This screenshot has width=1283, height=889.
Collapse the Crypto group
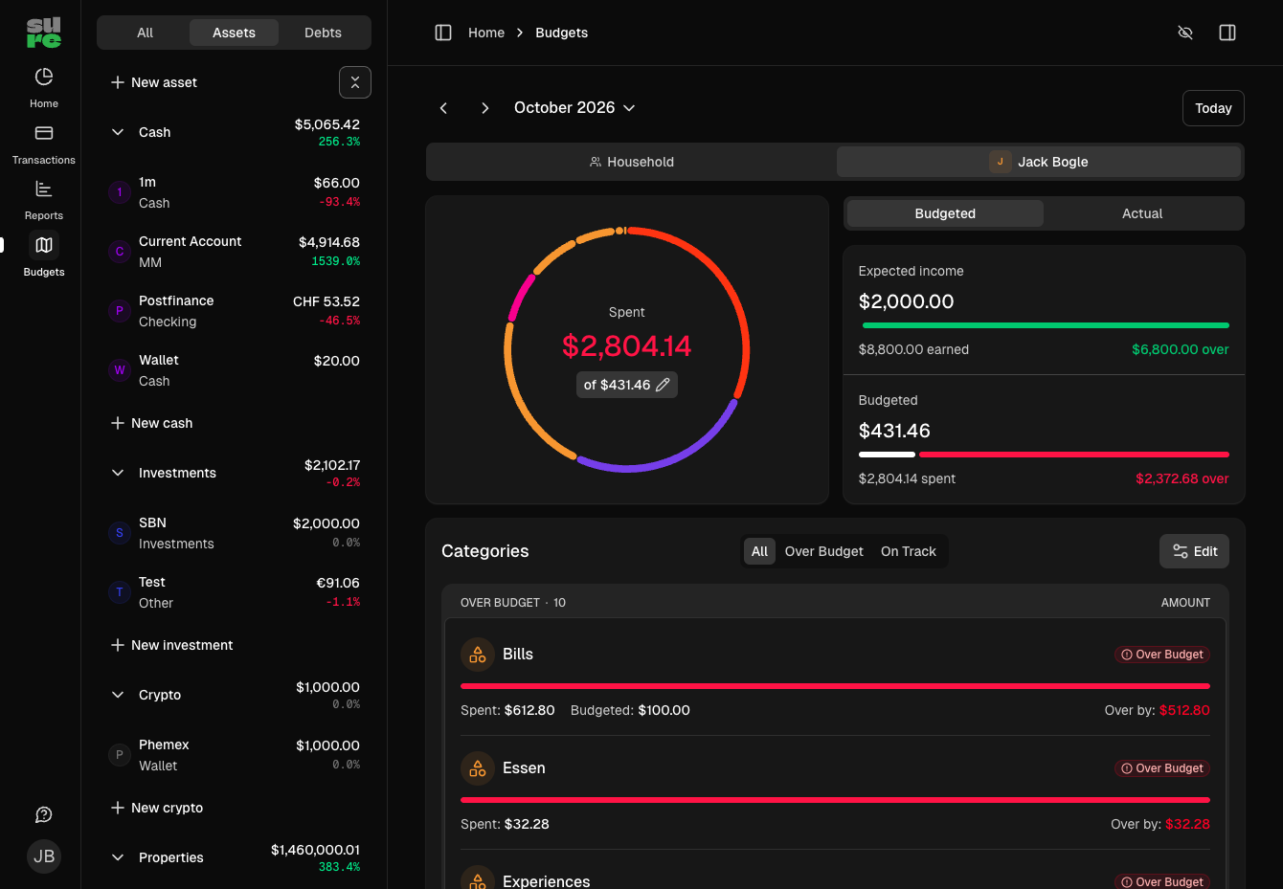tap(118, 695)
